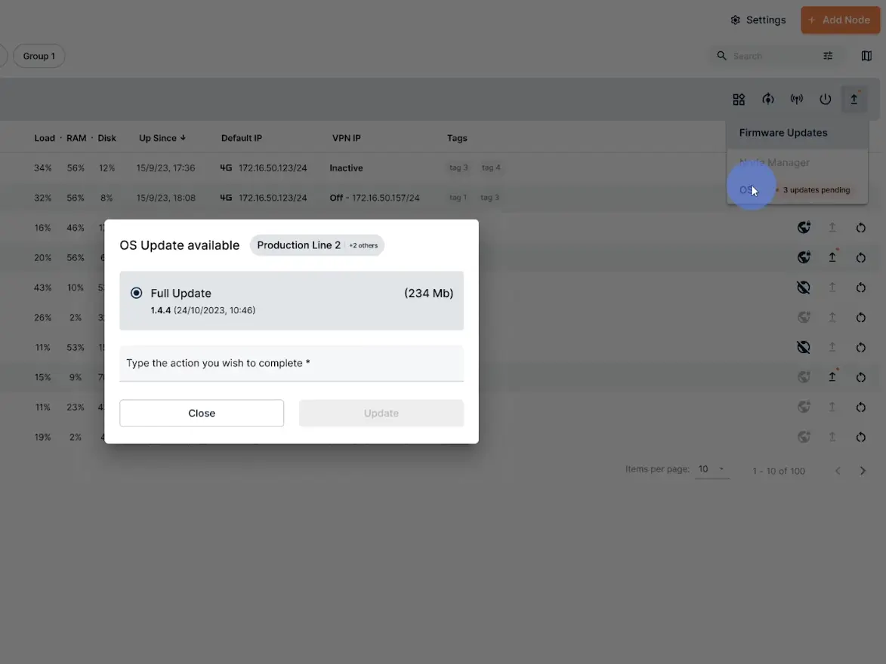The image size is (886, 664).
Task: Open the map view icon
Action: [x=866, y=56]
